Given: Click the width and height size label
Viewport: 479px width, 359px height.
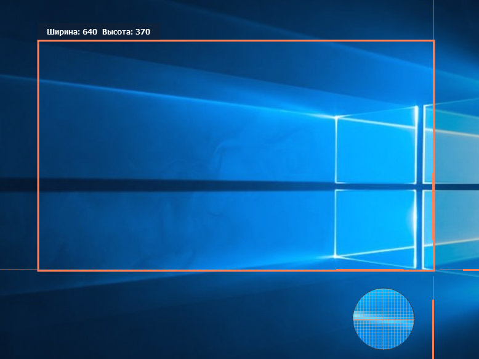Looking at the screenshot, I should [x=99, y=32].
